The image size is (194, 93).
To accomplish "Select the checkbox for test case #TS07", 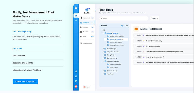I will [136, 57].
